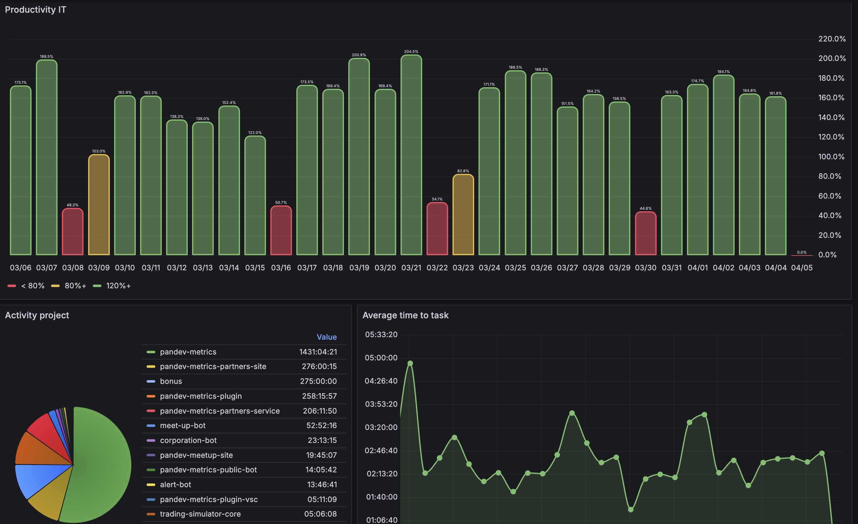Click the highest peak point on line chart
Image resolution: width=858 pixels, height=524 pixels.
tap(410, 363)
